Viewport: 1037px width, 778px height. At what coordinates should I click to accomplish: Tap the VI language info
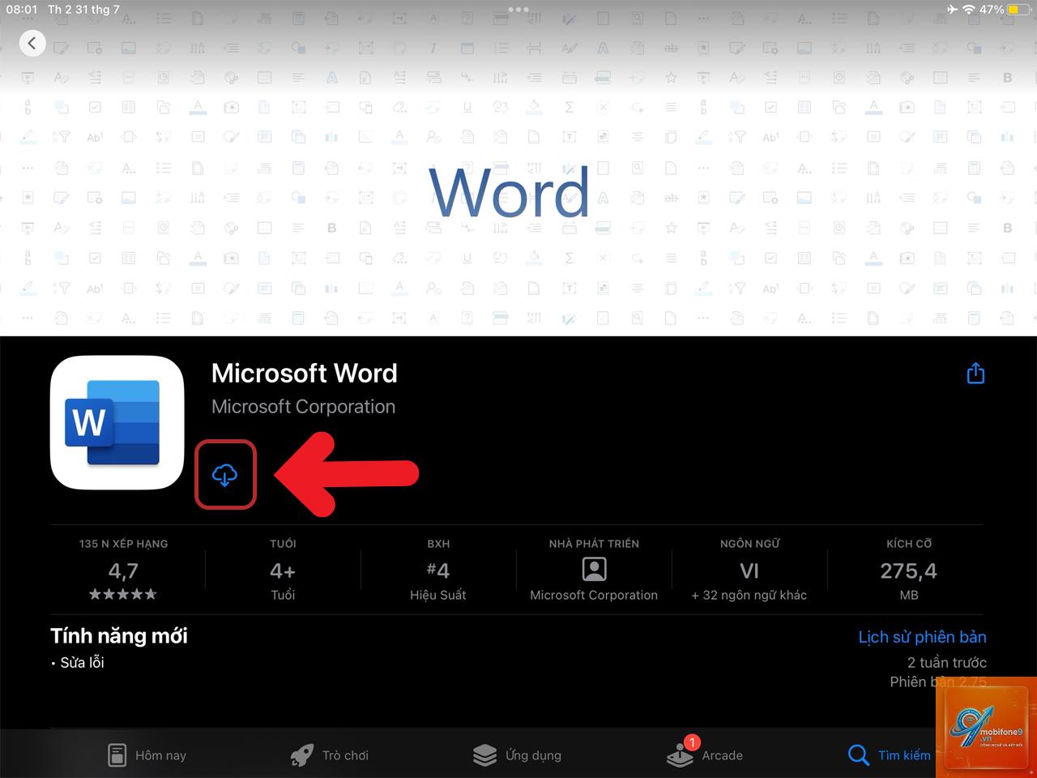point(749,571)
